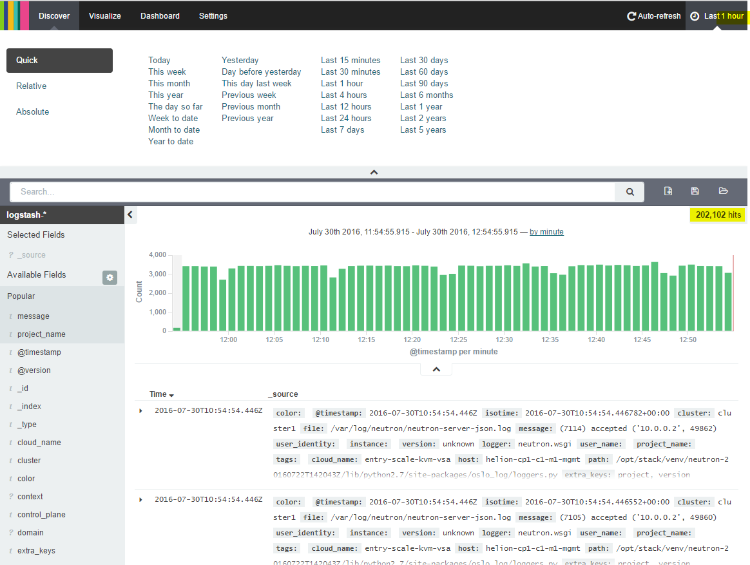750x565 pixels.
Task: Select the Relative time filter mode
Action: (x=31, y=86)
